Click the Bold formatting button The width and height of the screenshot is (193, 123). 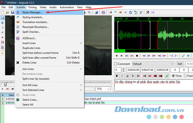(x=117, y=76)
